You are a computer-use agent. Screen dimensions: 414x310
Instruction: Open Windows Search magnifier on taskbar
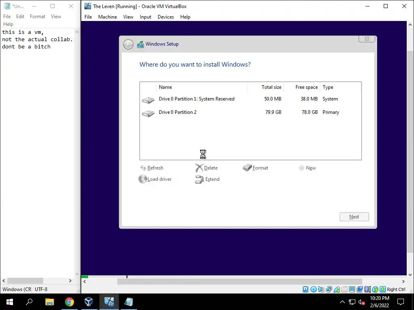(29, 302)
